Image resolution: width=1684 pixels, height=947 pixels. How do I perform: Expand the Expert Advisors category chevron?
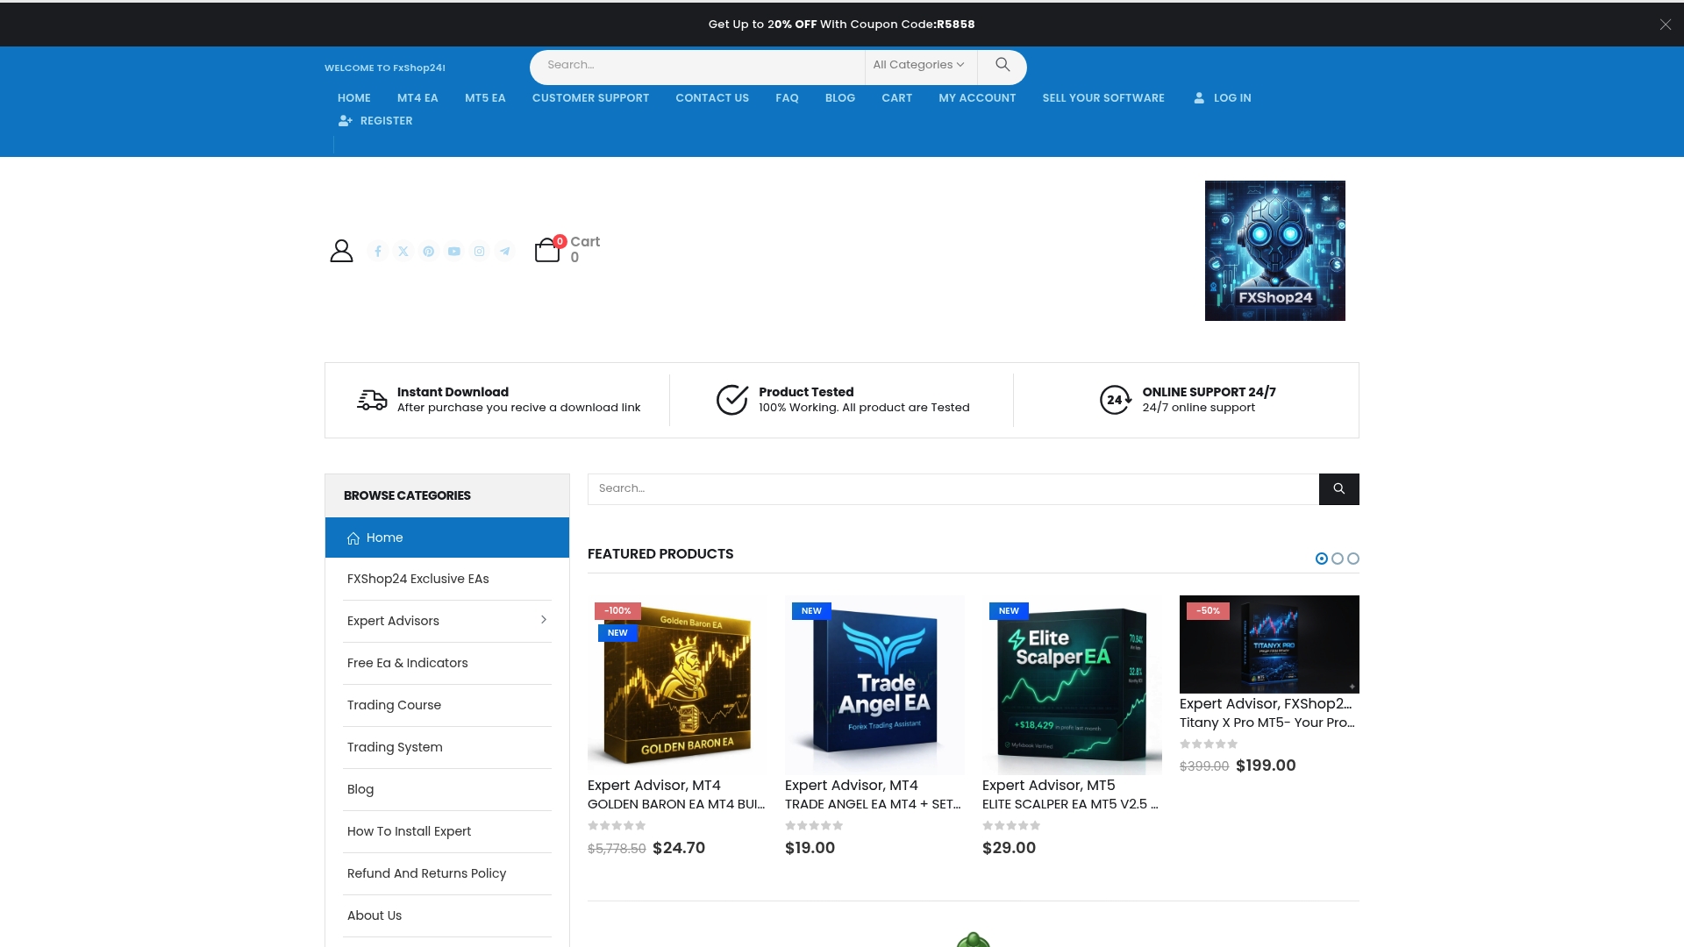544,620
